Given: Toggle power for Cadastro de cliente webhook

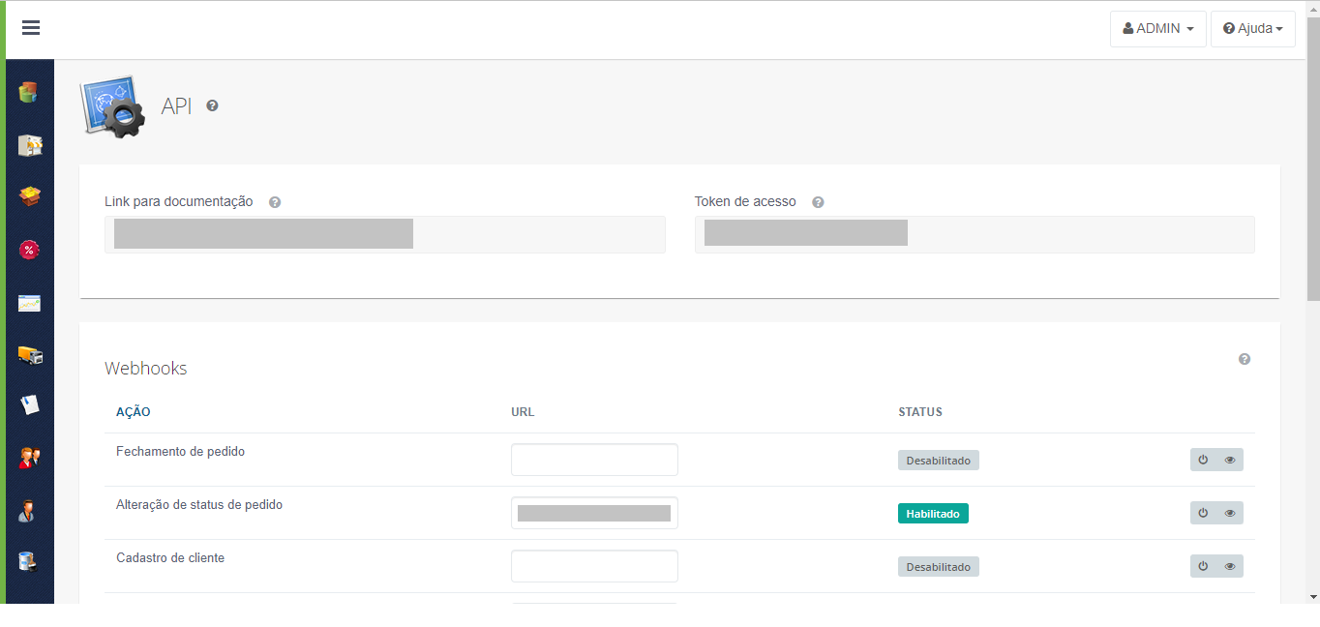Looking at the screenshot, I should pyautogui.click(x=1203, y=566).
